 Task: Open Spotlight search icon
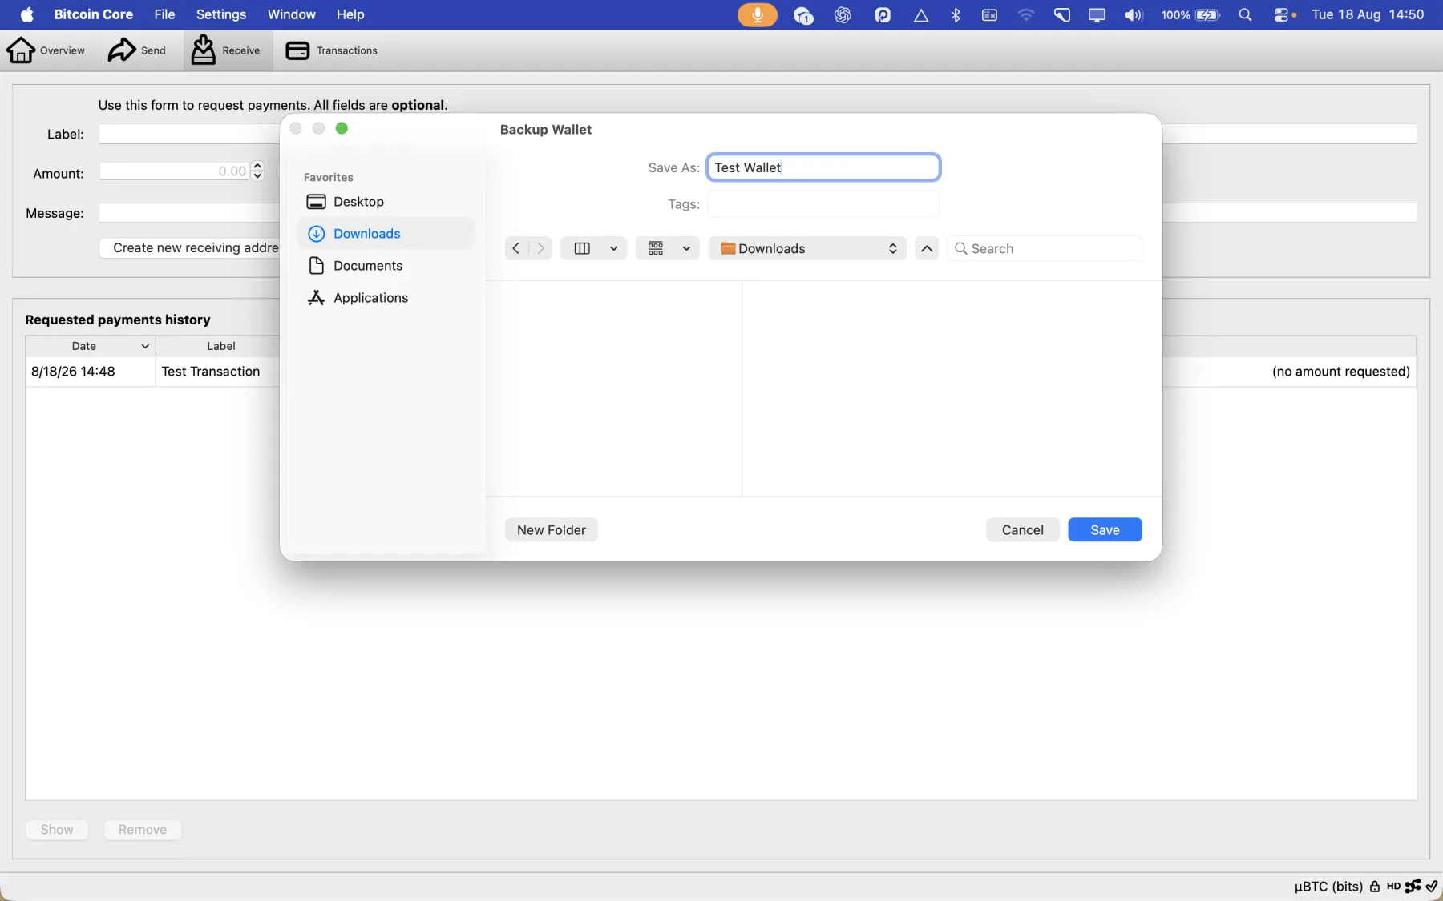1245,14
